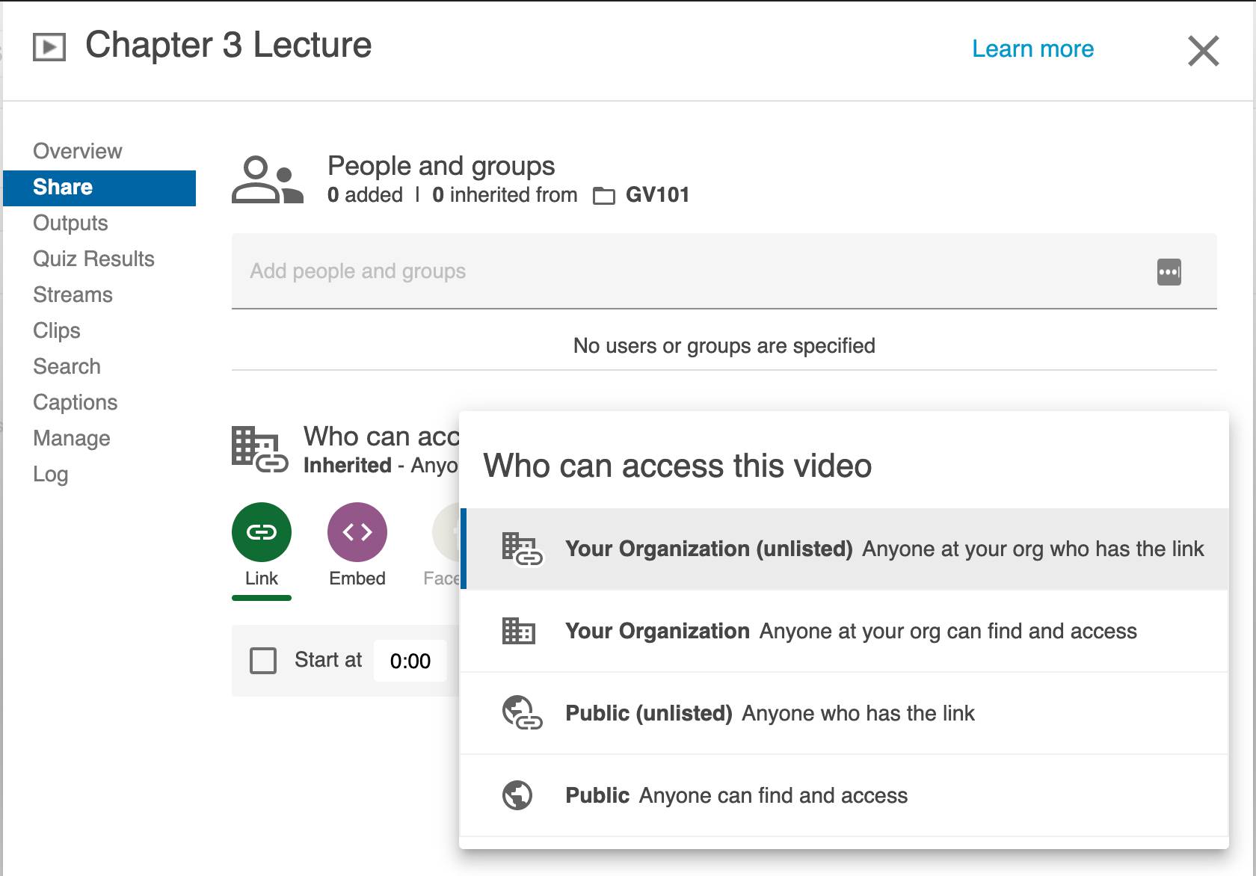Choose Public (unlisted) anyone with link option
Image resolution: width=1256 pixels, height=876 pixels.
point(770,713)
